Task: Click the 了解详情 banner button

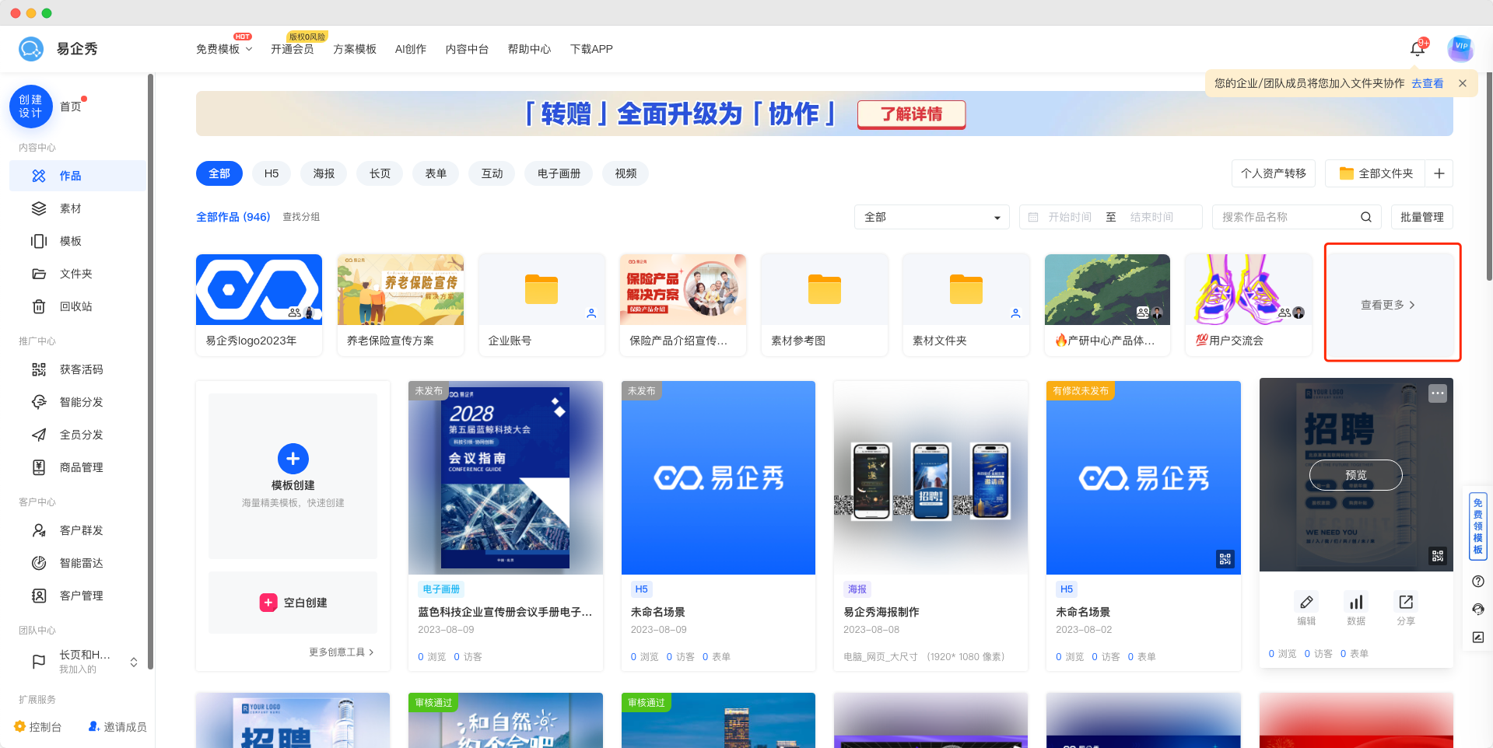Action: (x=911, y=114)
